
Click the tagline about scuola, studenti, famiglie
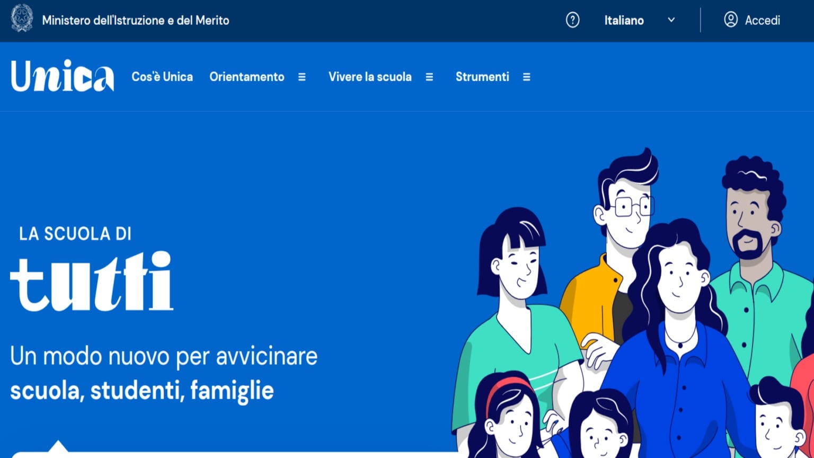[x=164, y=374]
